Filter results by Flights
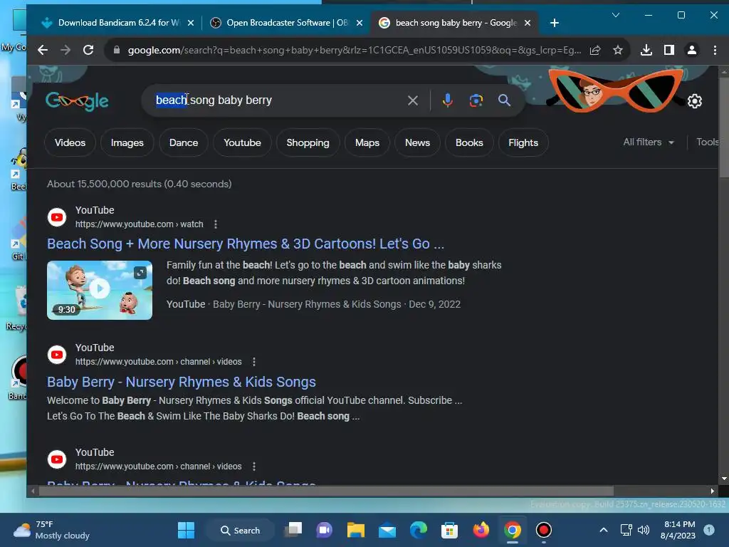This screenshot has height=547, width=729. pyautogui.click(x=523, y=142)
